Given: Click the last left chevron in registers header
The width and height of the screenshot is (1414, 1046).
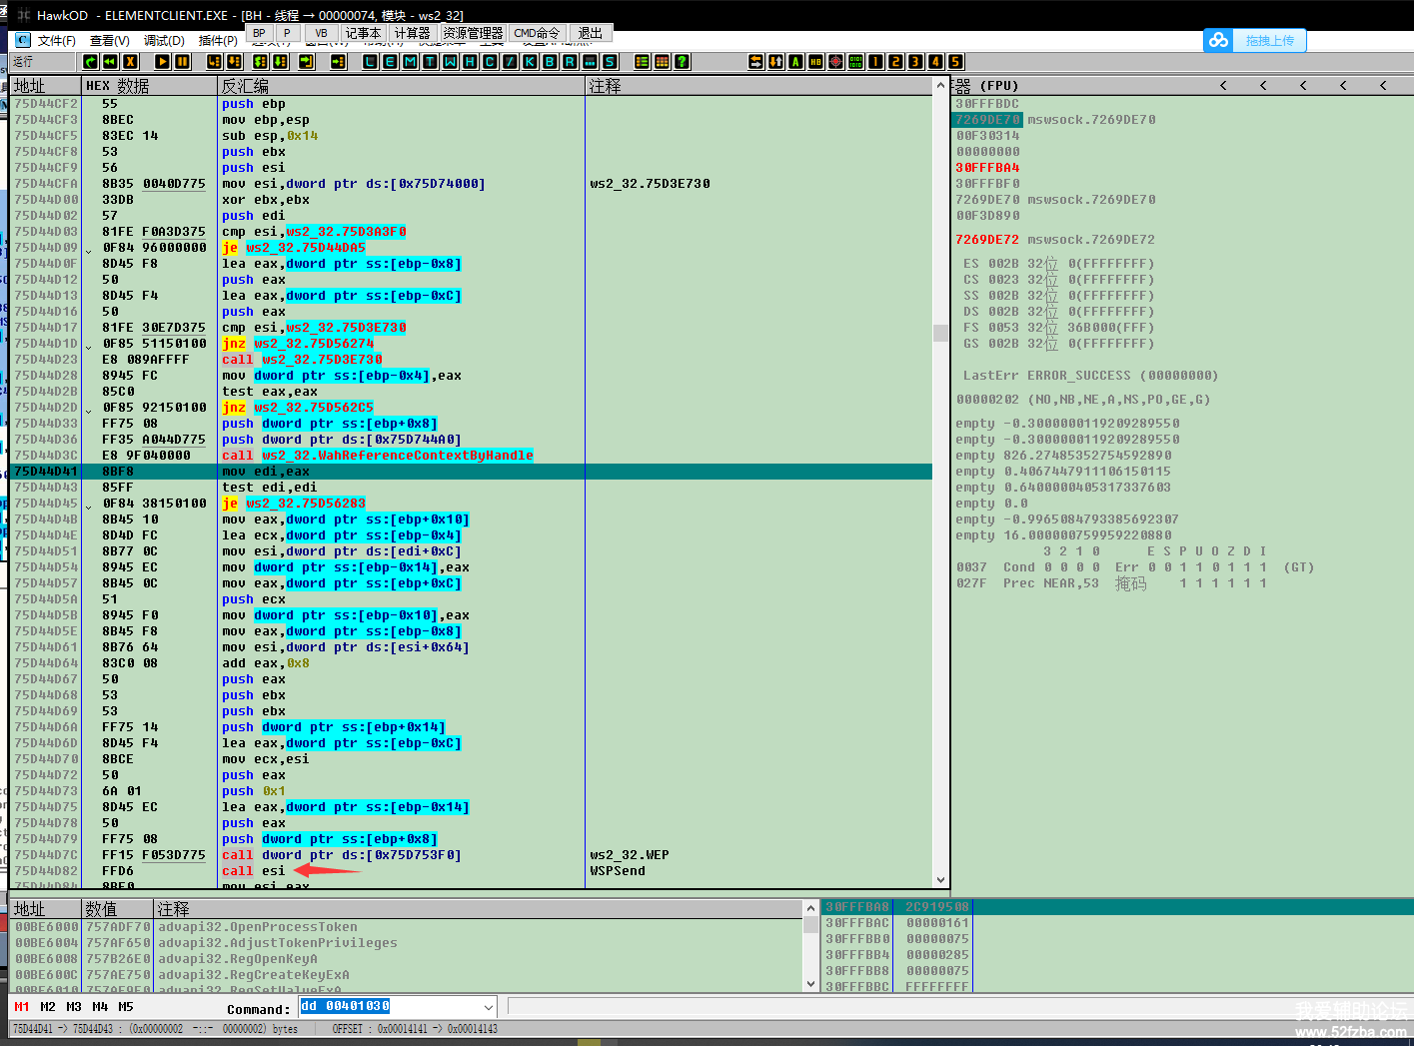Looking at the screenshot, I should (1383, 86).
